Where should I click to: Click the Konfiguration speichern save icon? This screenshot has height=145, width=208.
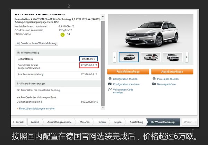pos(110,84)
